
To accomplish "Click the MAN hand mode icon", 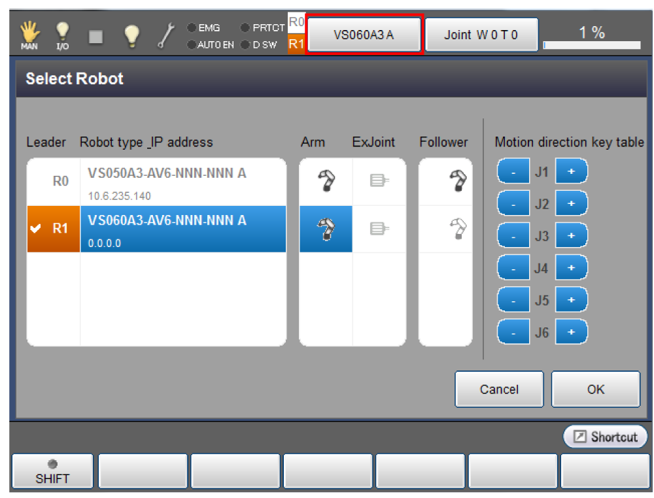I will [x=28, y=35].
